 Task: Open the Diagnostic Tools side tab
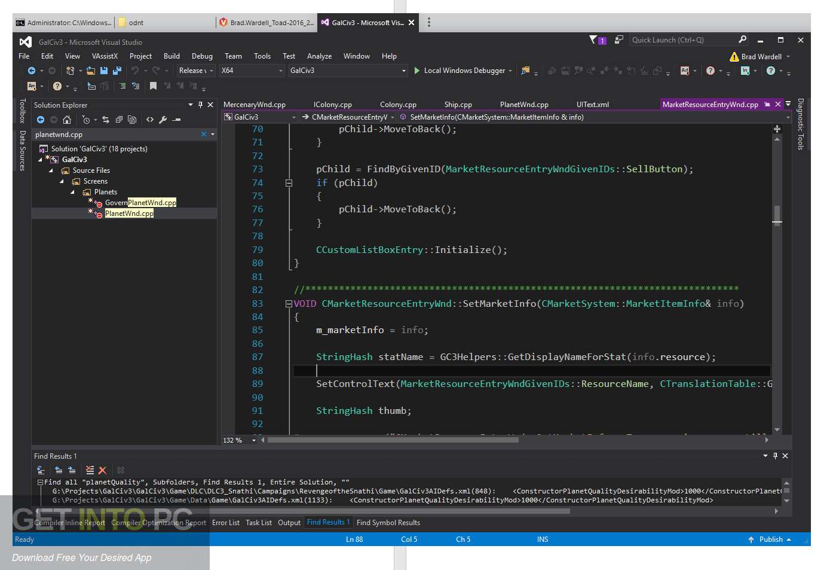click(800, 124)
